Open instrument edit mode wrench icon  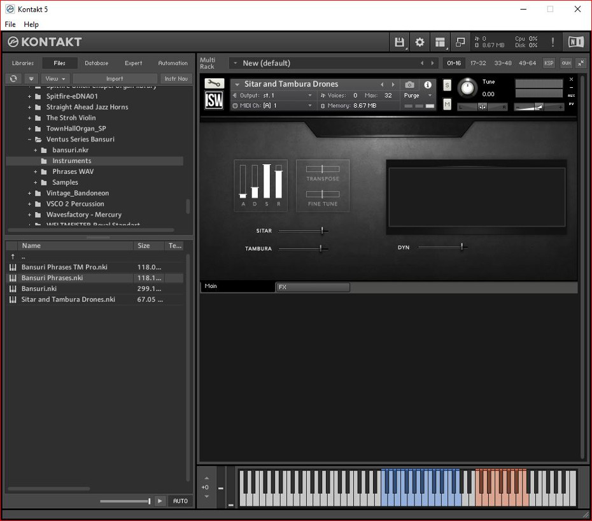[x=214, y=83]
